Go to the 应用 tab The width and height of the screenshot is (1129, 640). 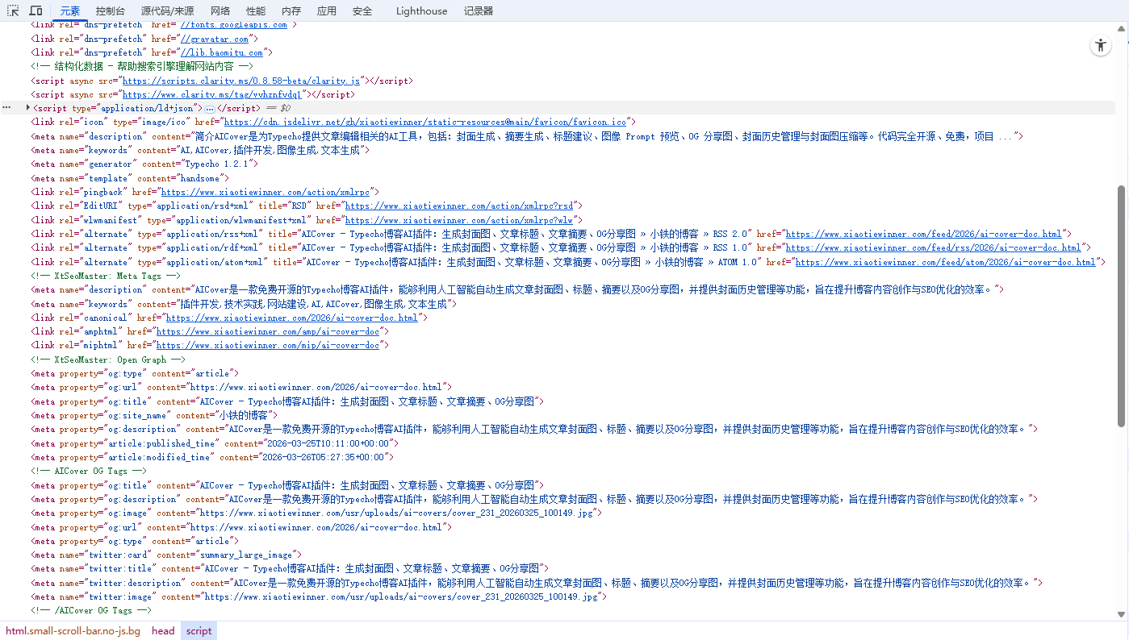pyautogui.click(x=327, y=11)
